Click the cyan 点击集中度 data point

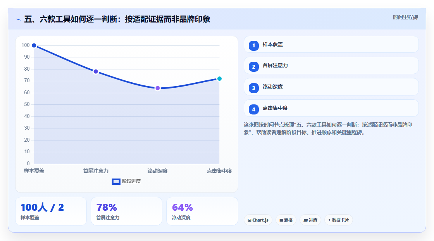pos(219,79)
